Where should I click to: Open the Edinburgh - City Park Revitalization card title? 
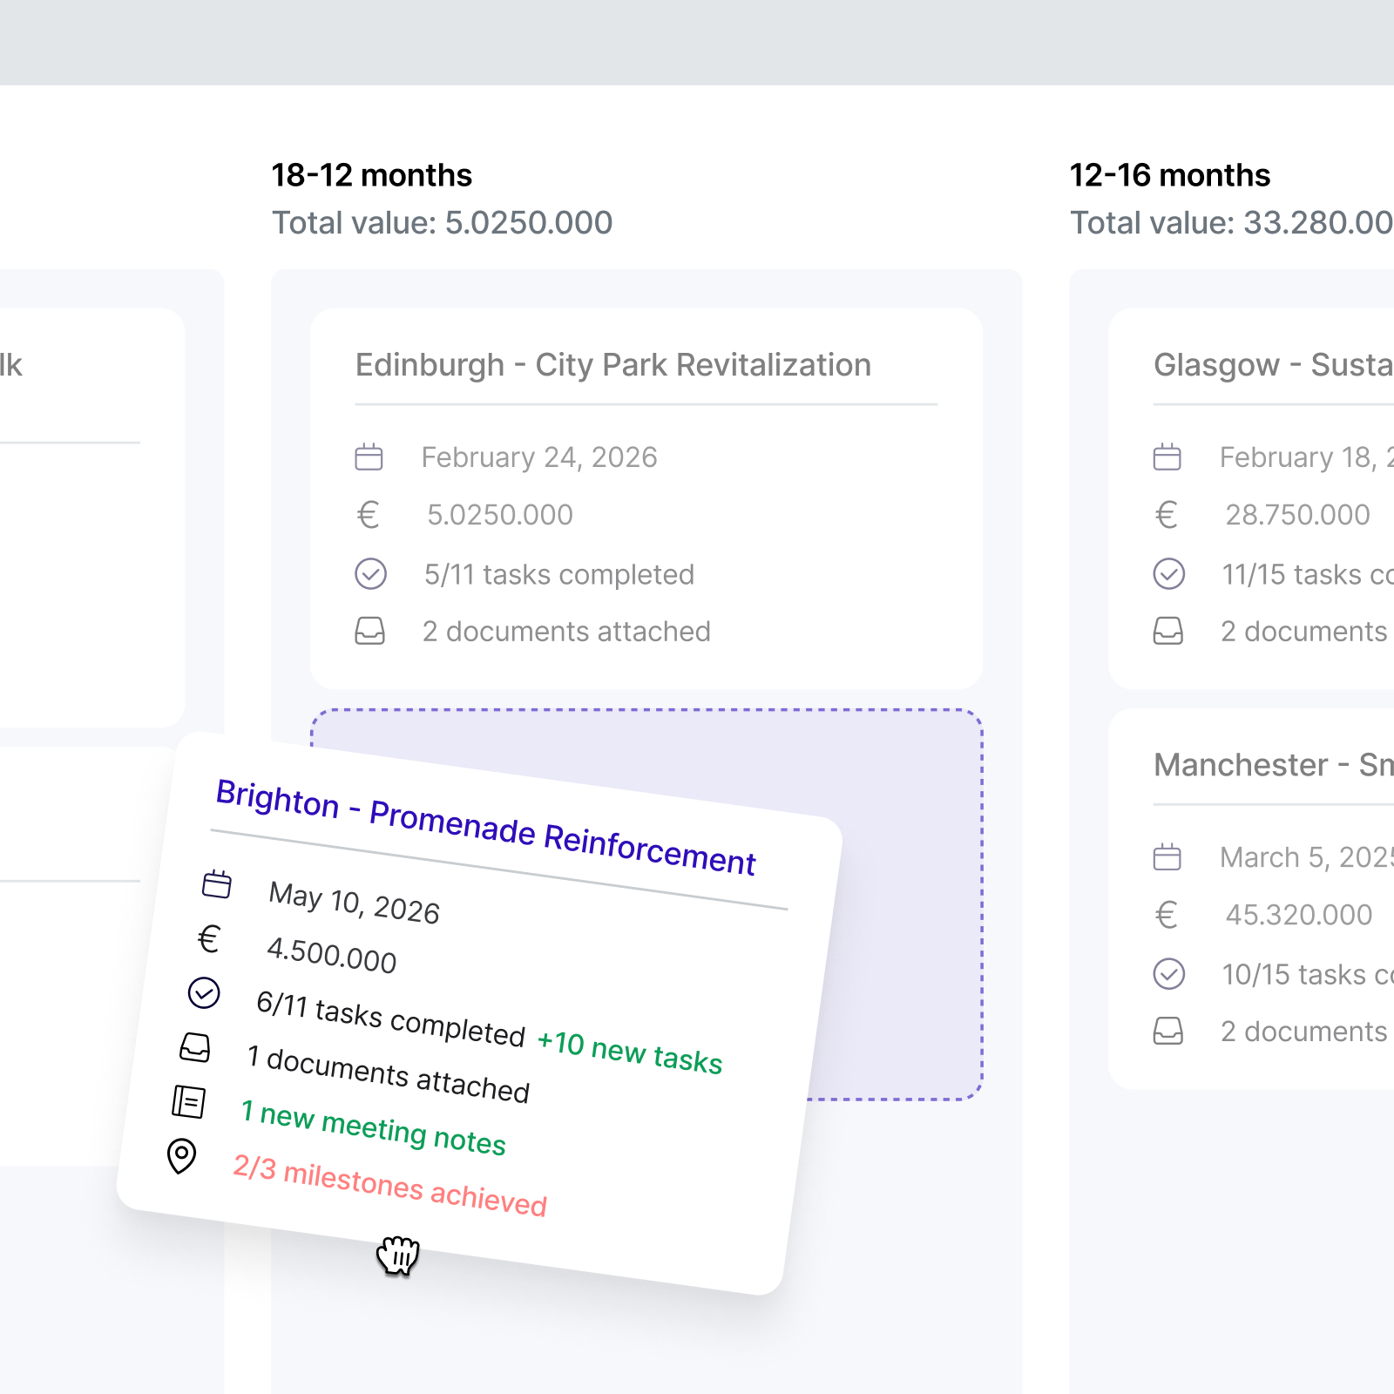pyautogui.click(x=613, y=365)
